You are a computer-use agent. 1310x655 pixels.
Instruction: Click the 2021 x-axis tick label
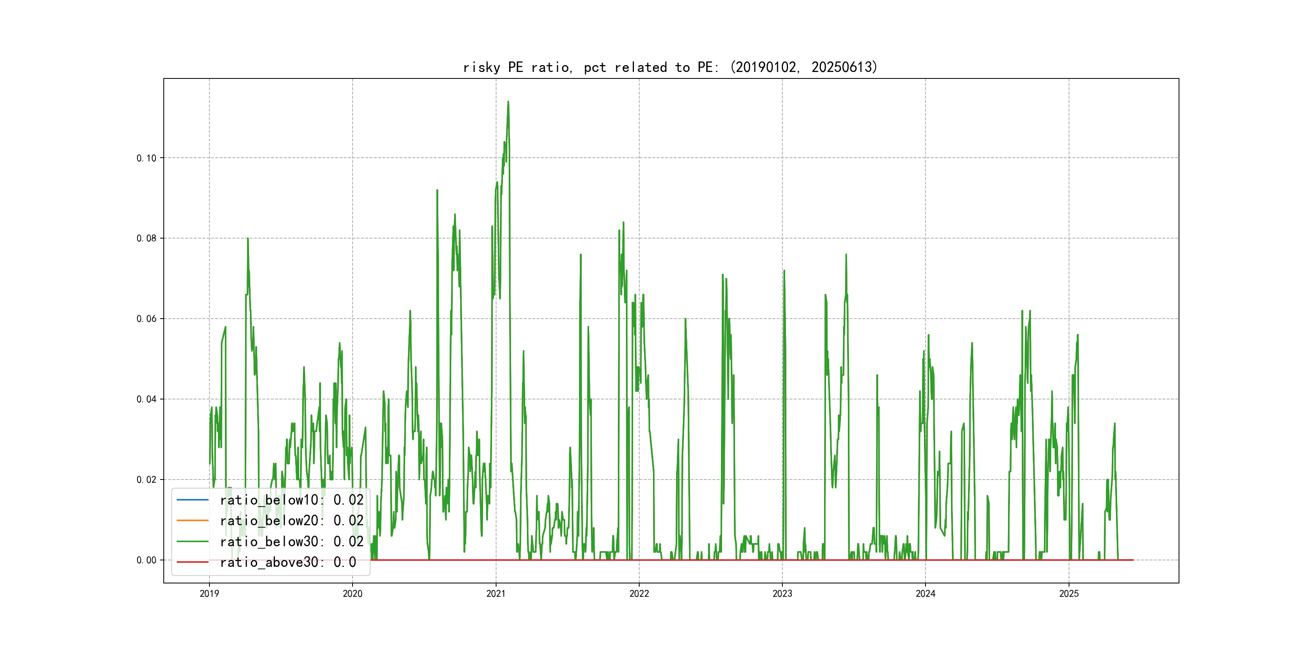pyautogui.click(x=496, y=594)
